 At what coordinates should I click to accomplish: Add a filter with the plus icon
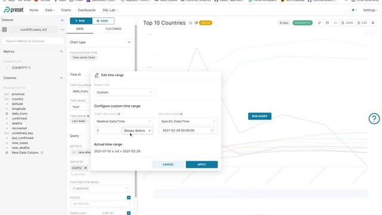[x=129, y=198]
